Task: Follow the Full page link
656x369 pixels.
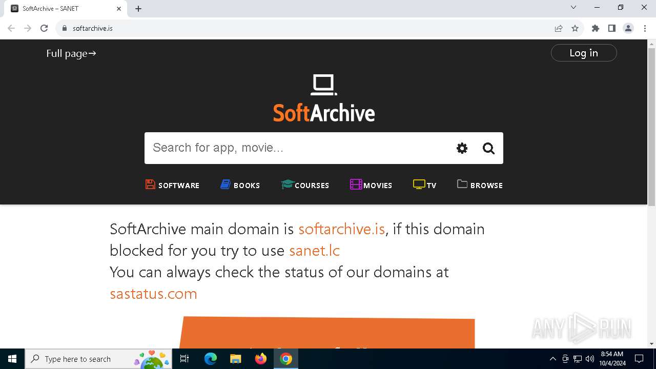Action: (x=71, y=53)
